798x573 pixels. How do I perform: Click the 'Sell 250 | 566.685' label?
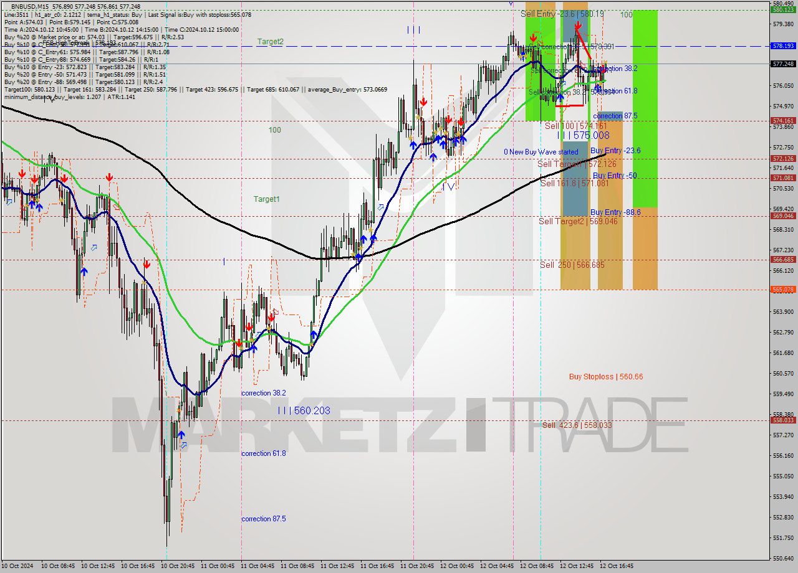coord(572,265)
